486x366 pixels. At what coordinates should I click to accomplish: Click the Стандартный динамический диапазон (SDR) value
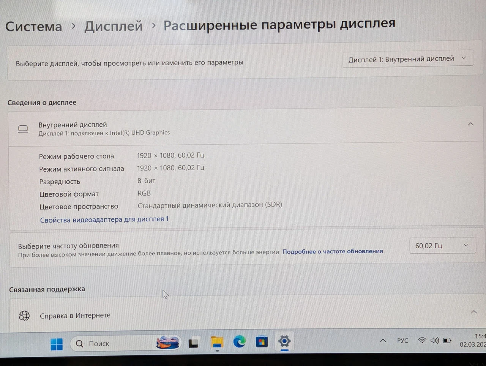coord(210,205)
